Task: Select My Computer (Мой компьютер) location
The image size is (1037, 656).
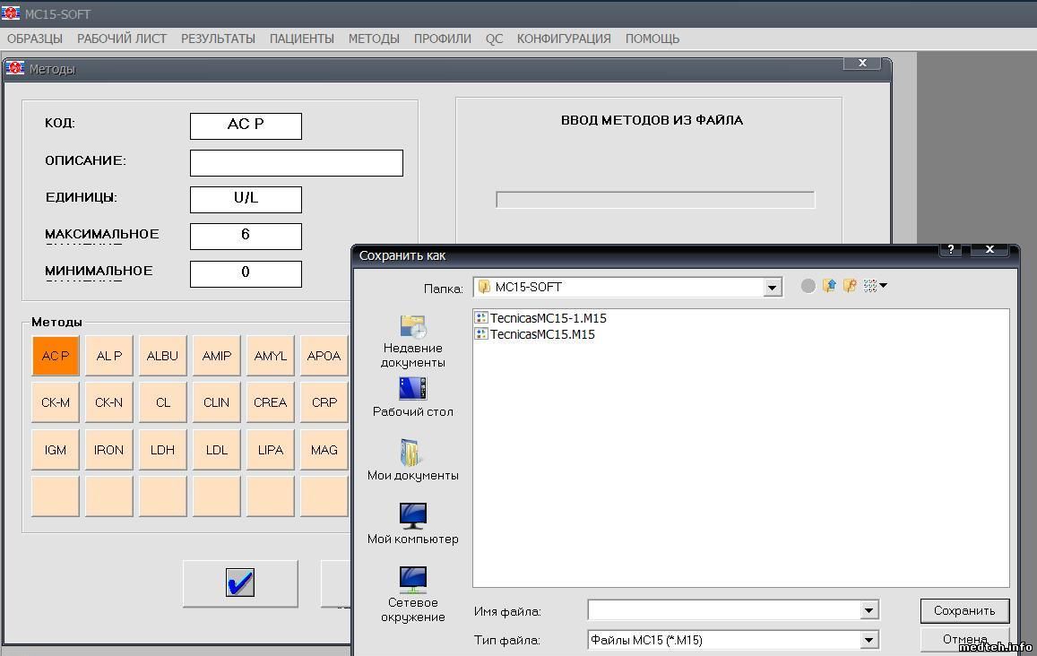Action: coord(412,523)
